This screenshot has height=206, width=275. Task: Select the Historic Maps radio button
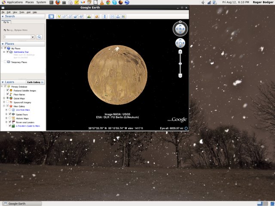(10, 118)
